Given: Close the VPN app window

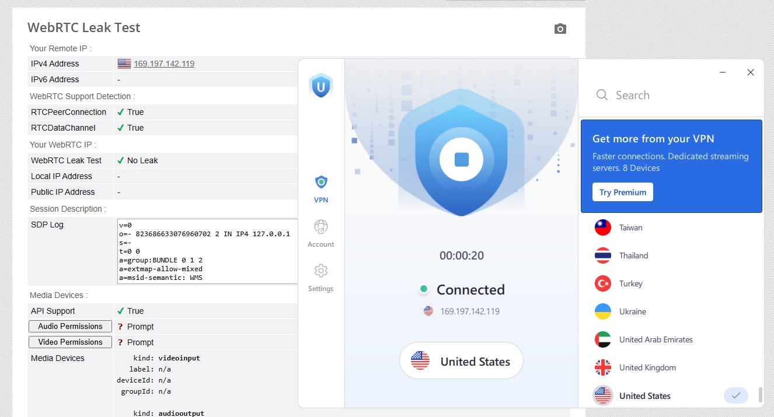Looking at the screenshot, I should tap(751, 73).
